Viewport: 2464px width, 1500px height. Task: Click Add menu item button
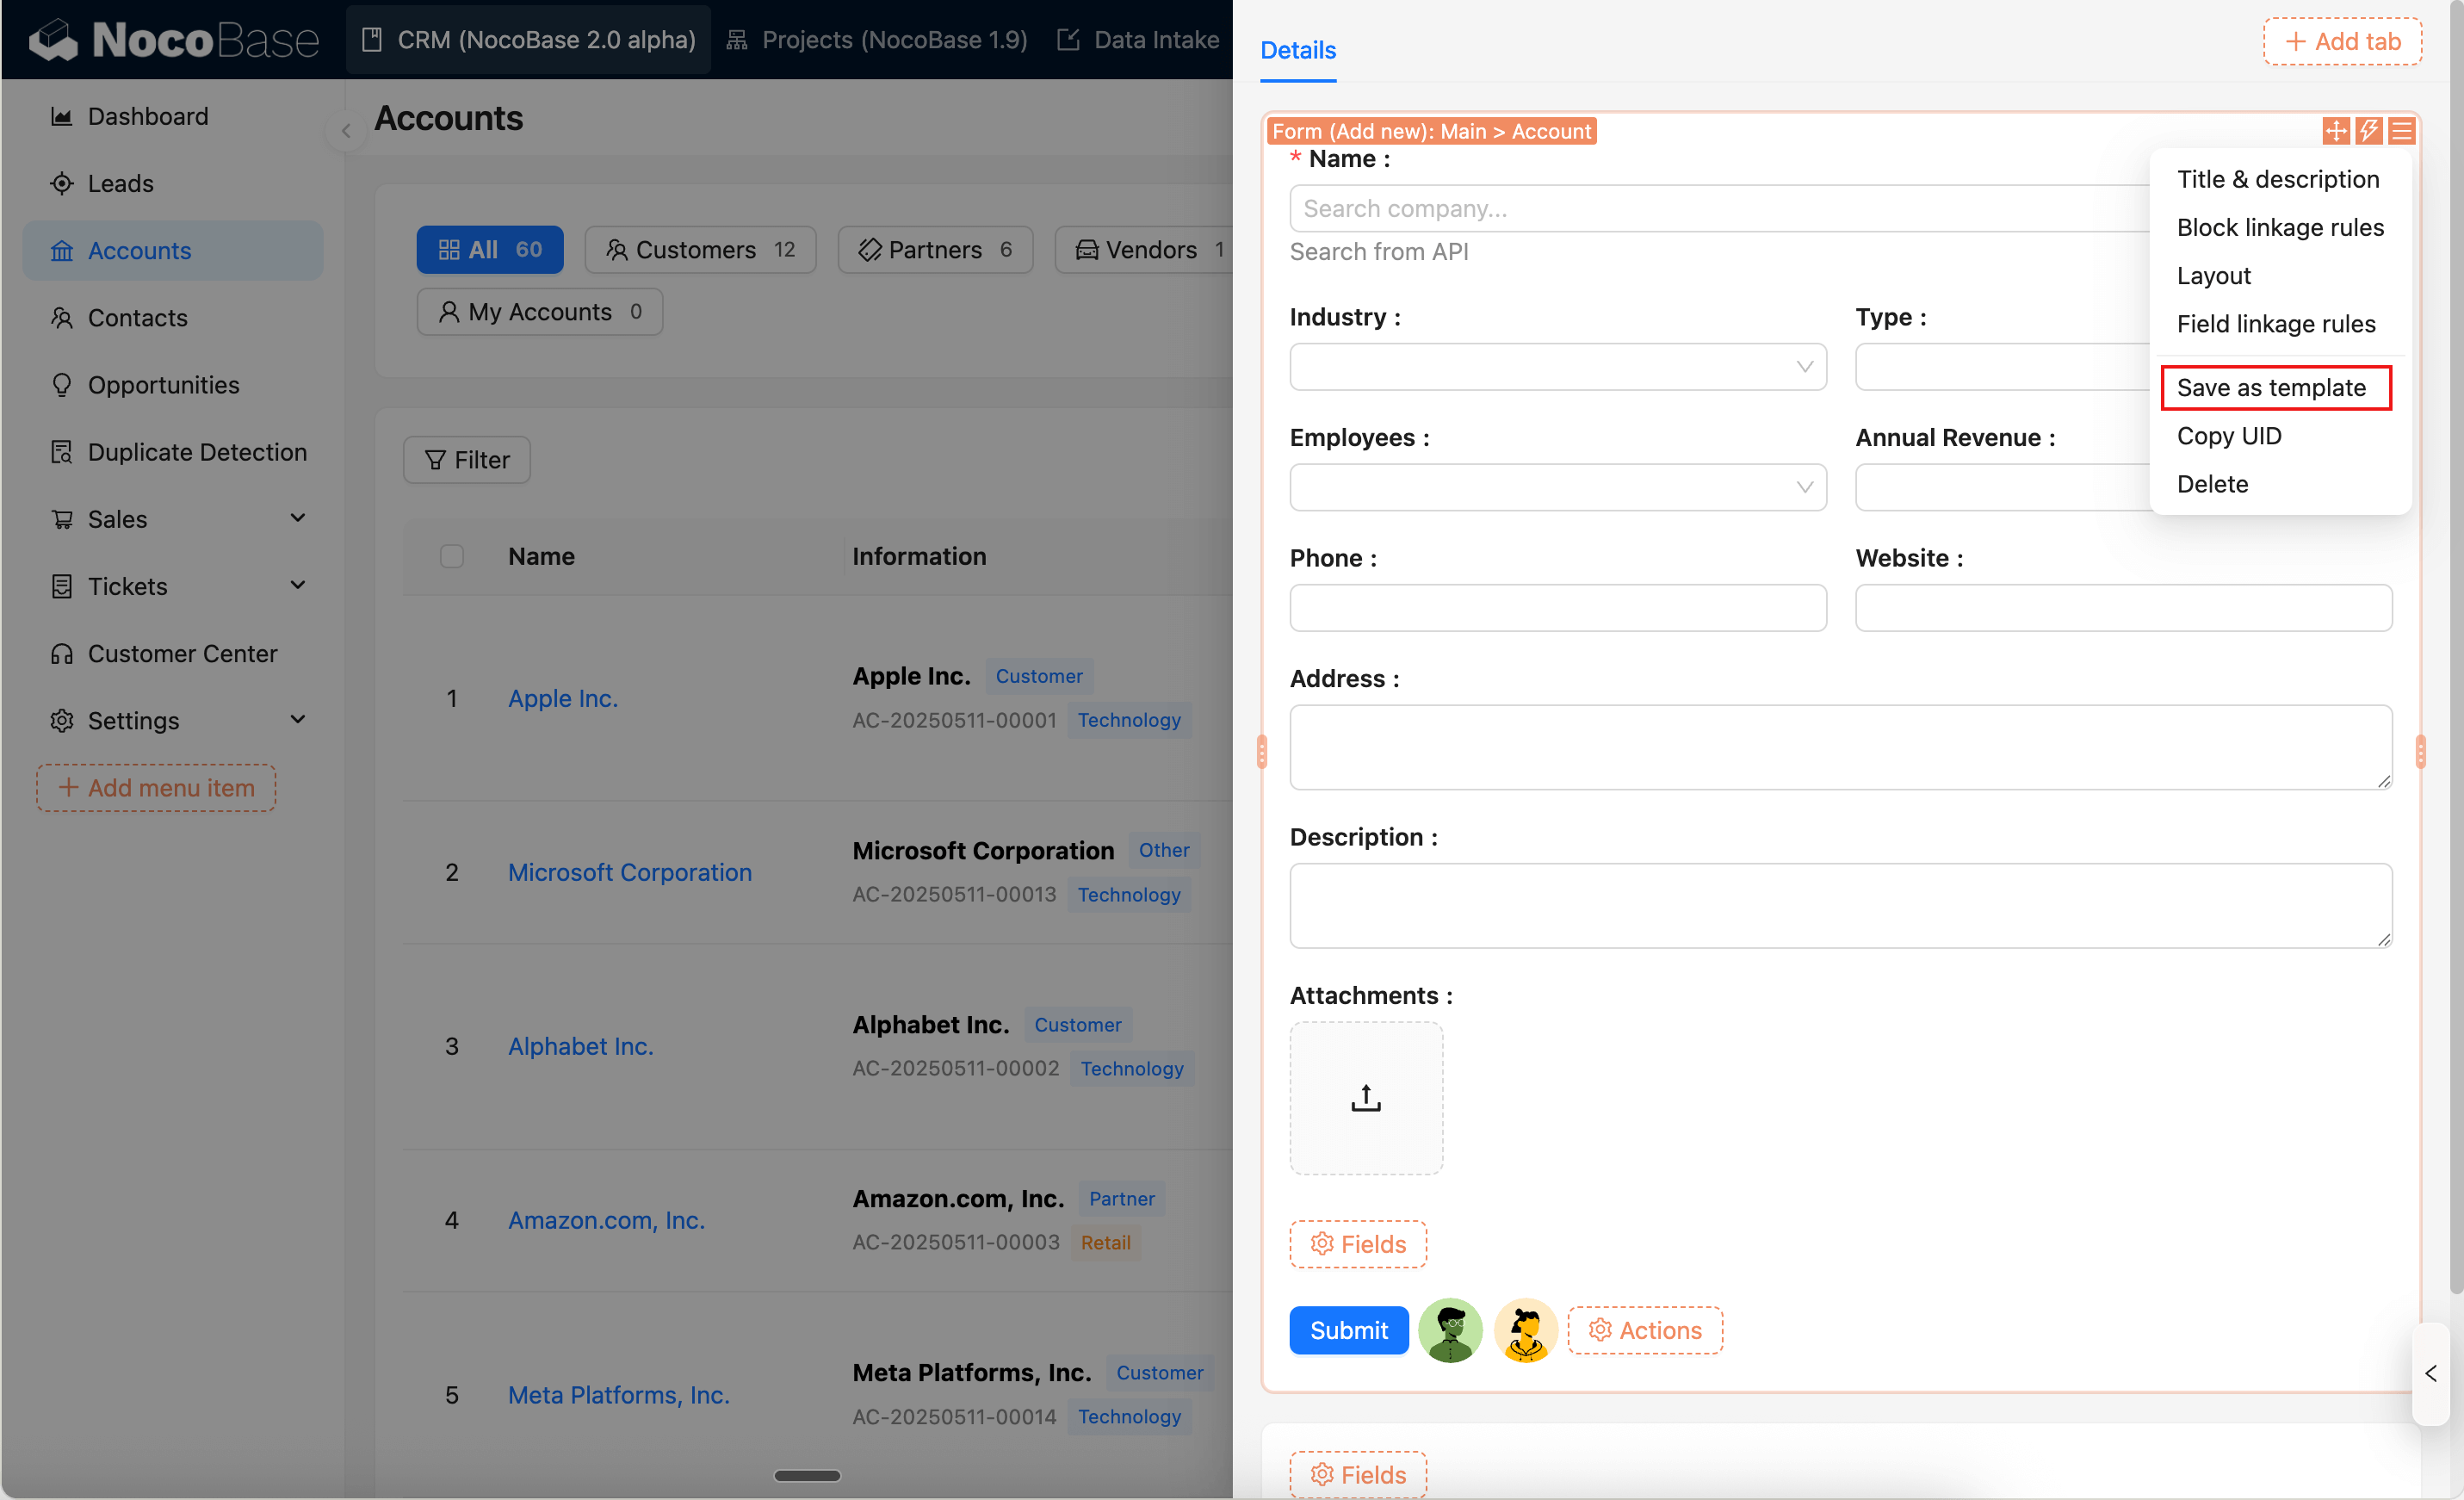click(x=156, y=788)
